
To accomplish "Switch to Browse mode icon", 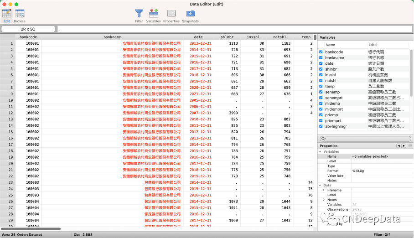I will [20, 14].
